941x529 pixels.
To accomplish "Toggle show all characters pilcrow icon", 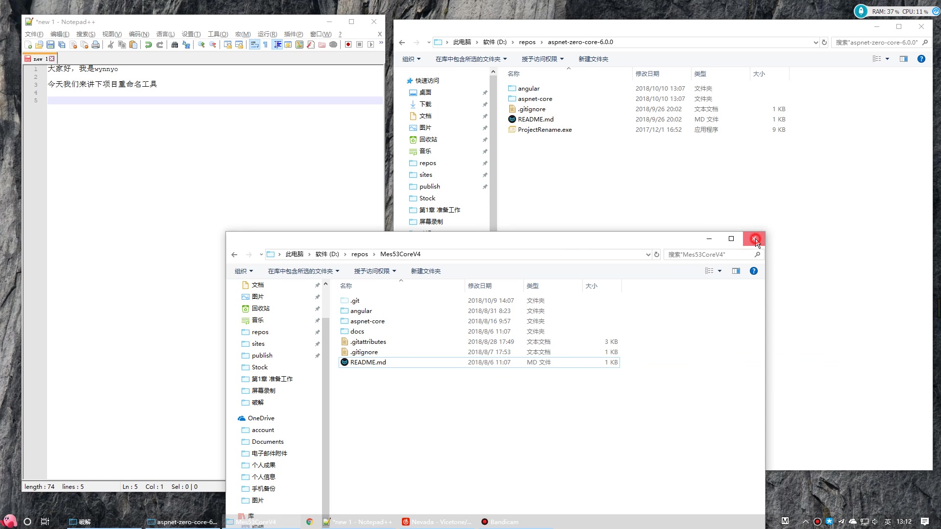I will coord(265,45).
